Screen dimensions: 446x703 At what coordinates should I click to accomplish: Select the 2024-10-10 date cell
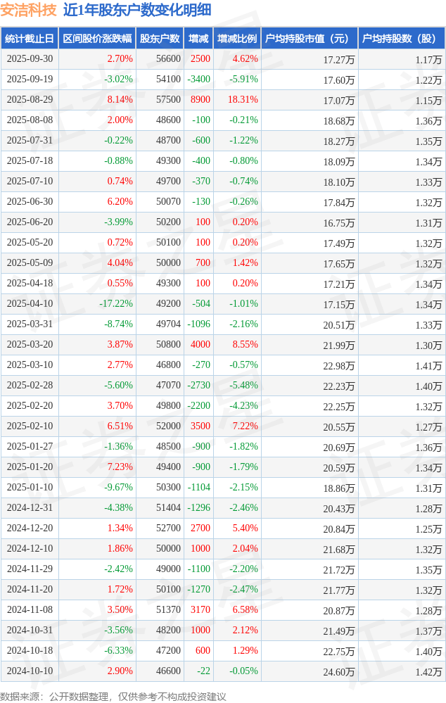[30, 671]
